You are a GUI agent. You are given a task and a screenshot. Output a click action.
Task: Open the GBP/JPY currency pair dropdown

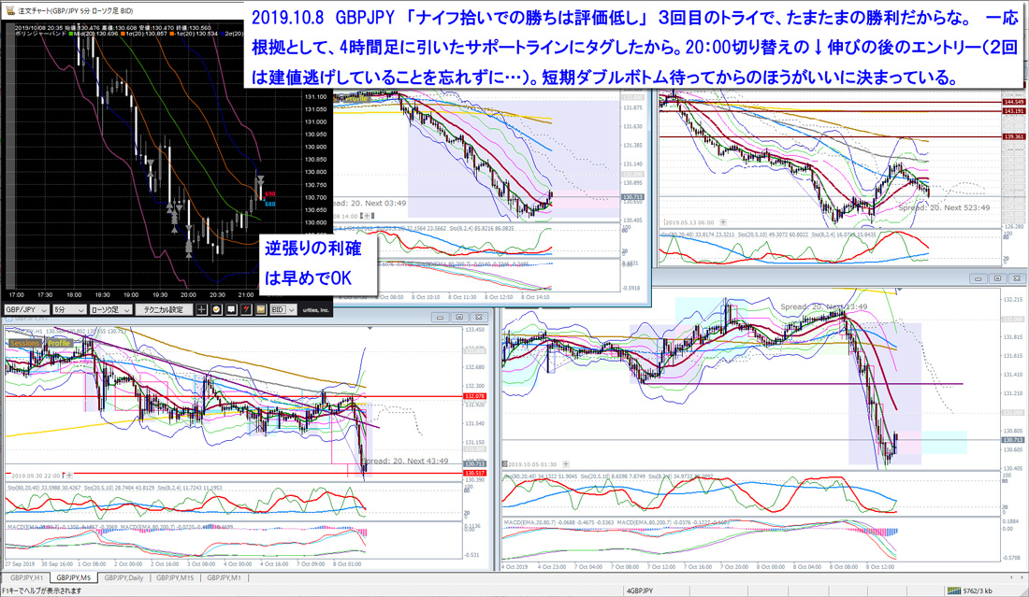point(24,309)
